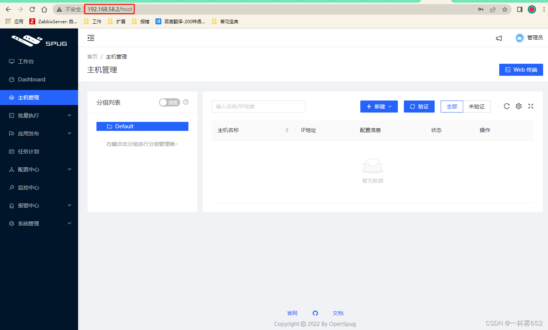Open the saved passwords key icon
548x330 pixels.
tap(481, 9)
